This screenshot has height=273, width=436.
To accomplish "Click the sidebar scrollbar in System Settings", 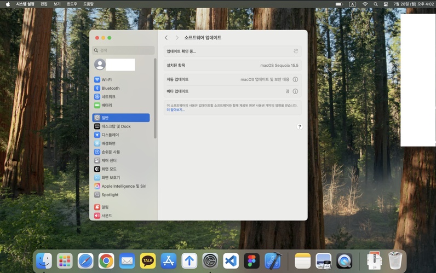I will (155, 98).
